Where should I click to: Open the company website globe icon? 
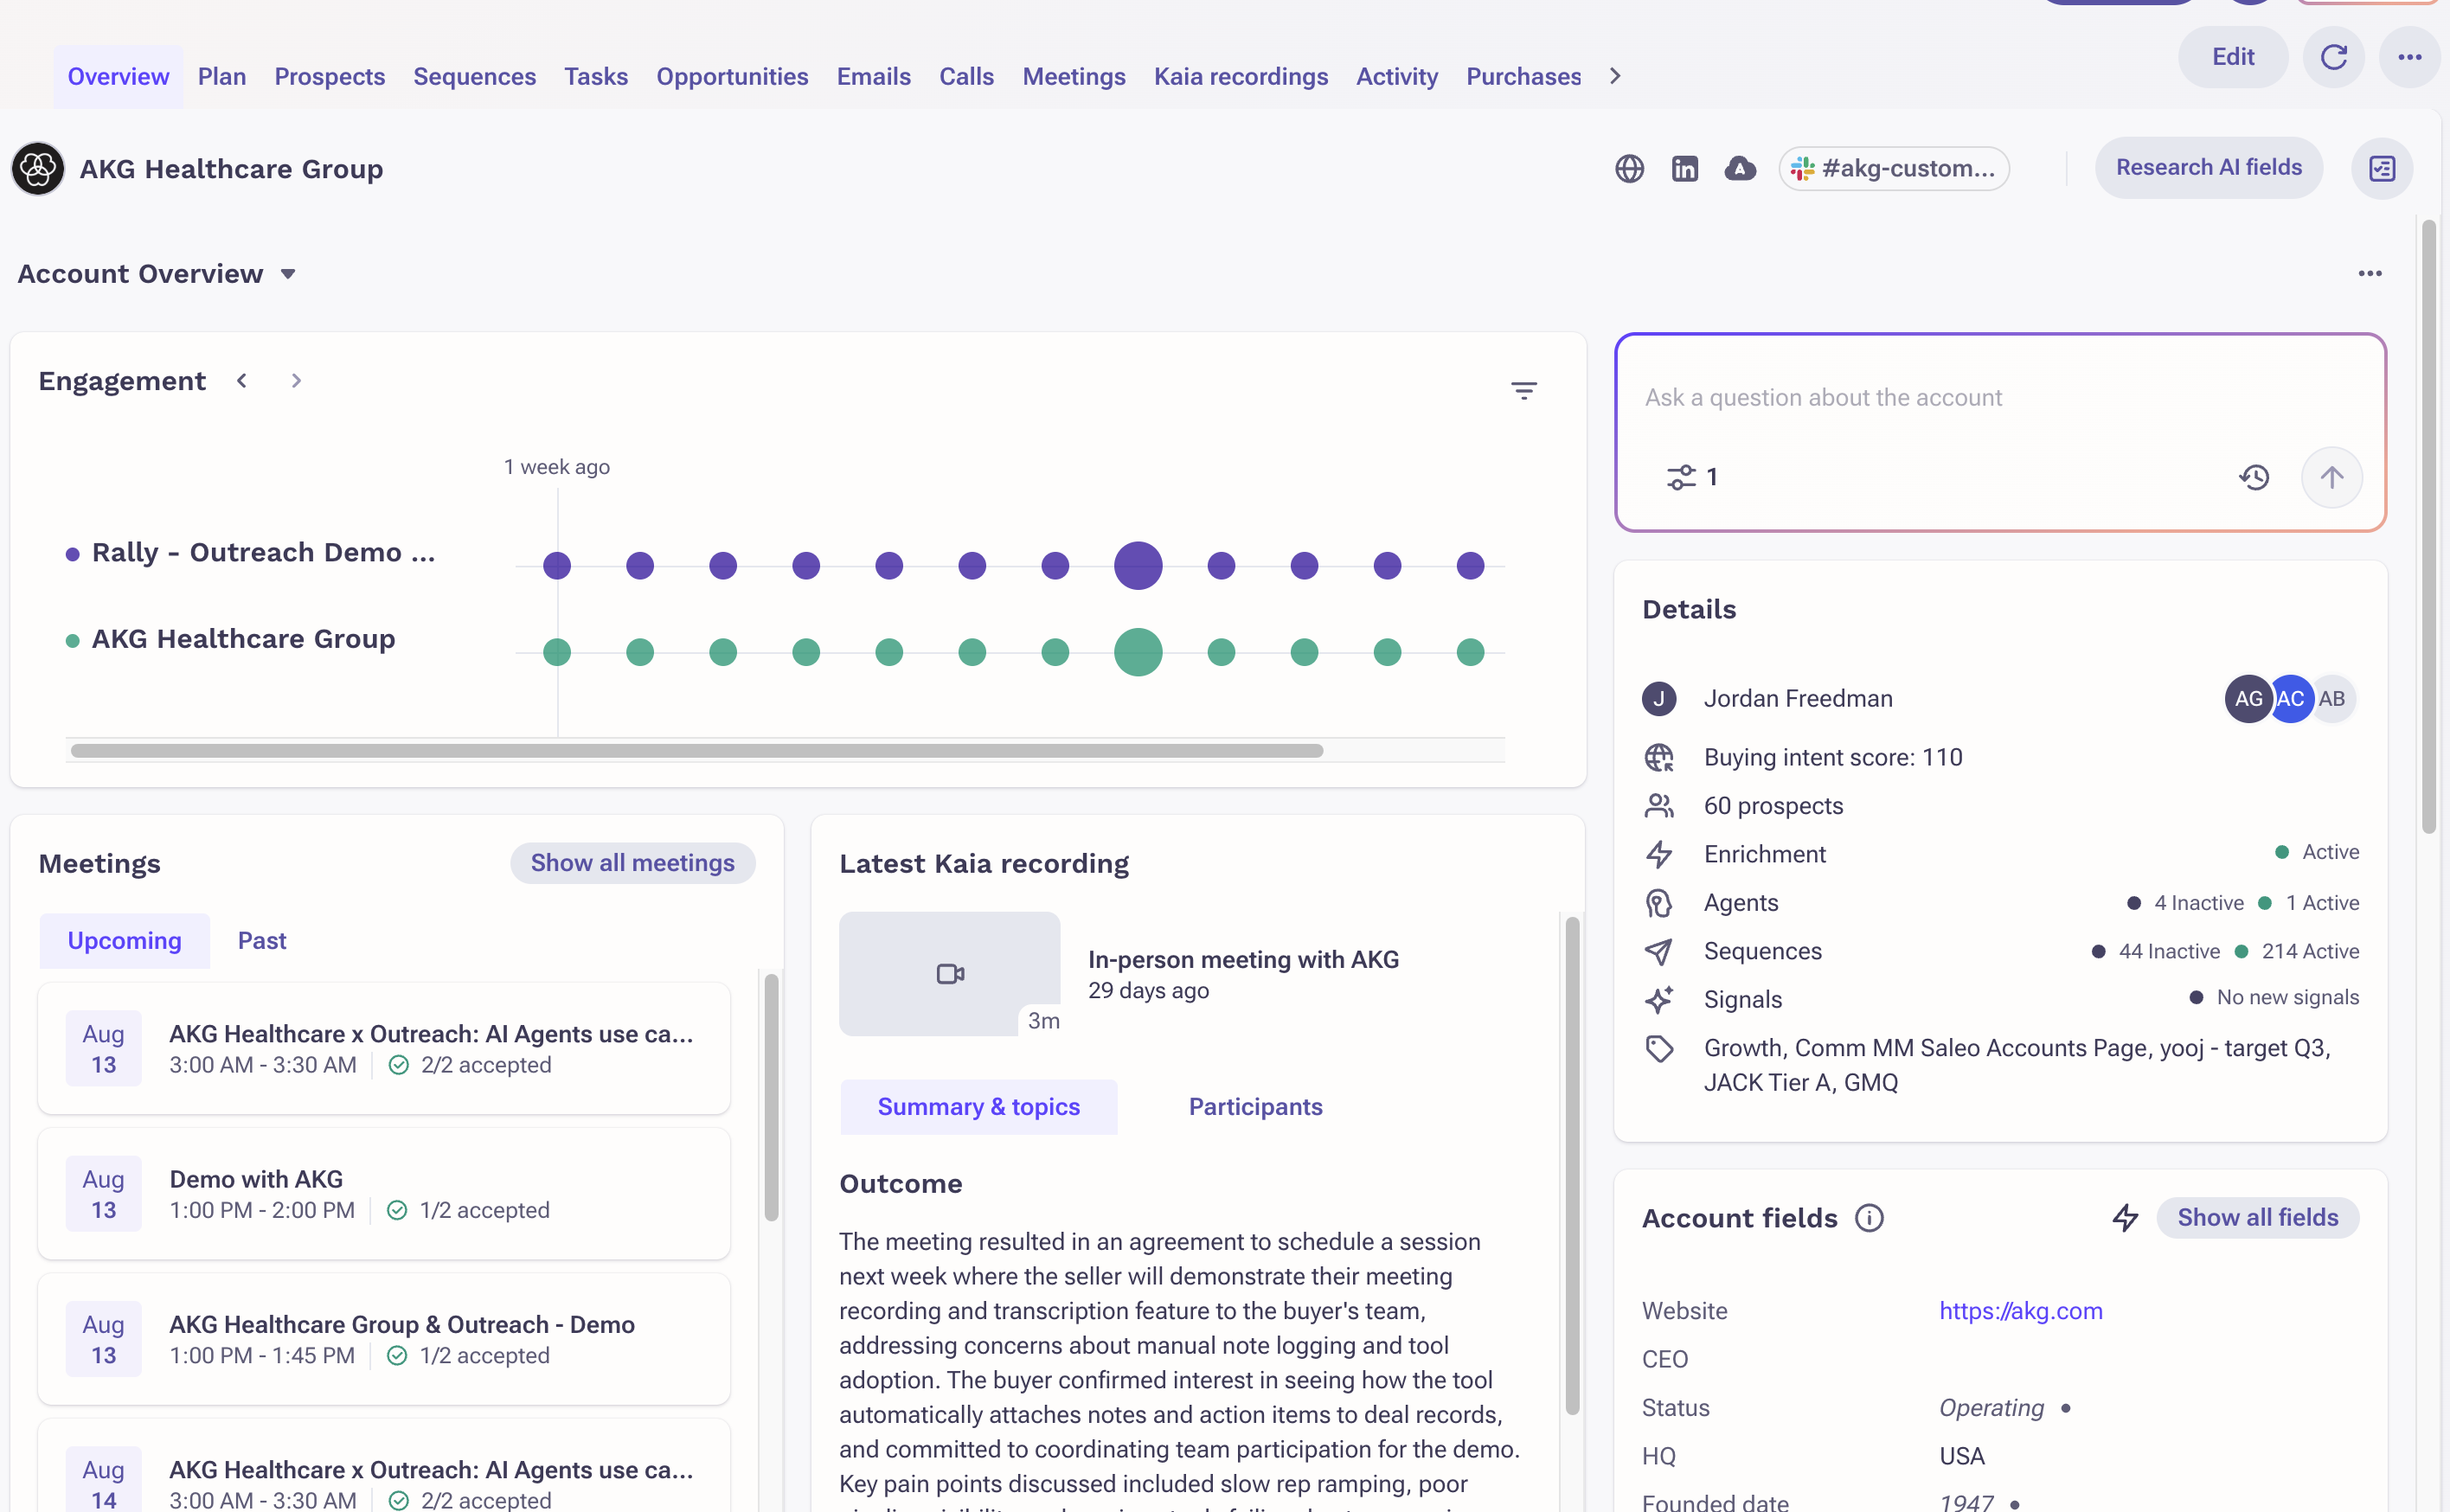click(x=1629, y=168)
